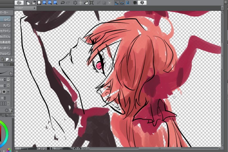
Task: Select the マーカー sub tool group tab
Action: tap(6, 13)
